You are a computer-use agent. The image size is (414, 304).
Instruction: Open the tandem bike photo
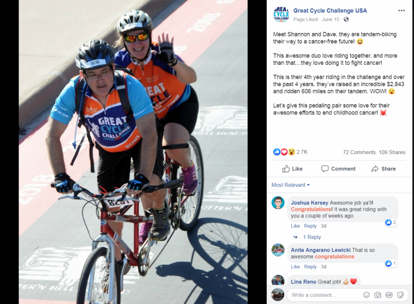[133, 152]
